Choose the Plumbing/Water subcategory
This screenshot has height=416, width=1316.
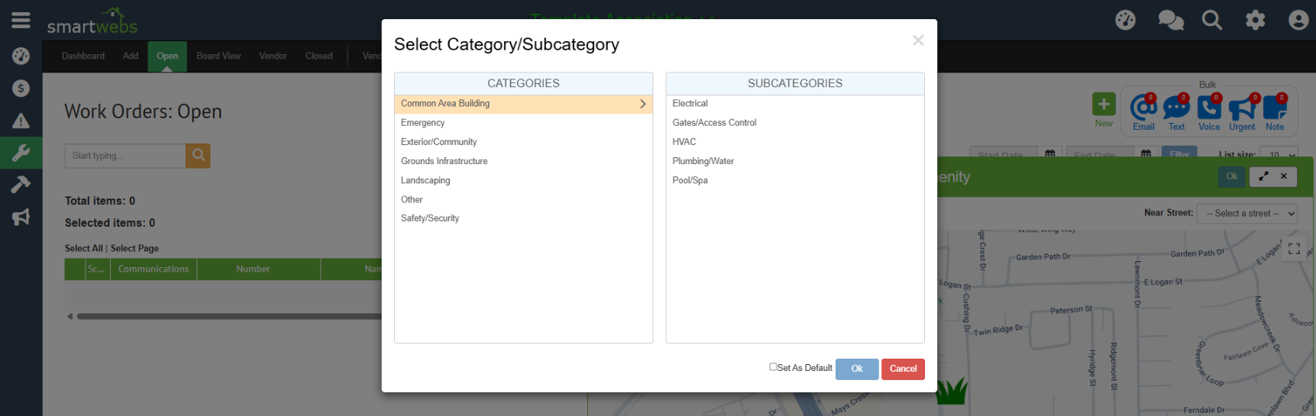pos(703,161)
